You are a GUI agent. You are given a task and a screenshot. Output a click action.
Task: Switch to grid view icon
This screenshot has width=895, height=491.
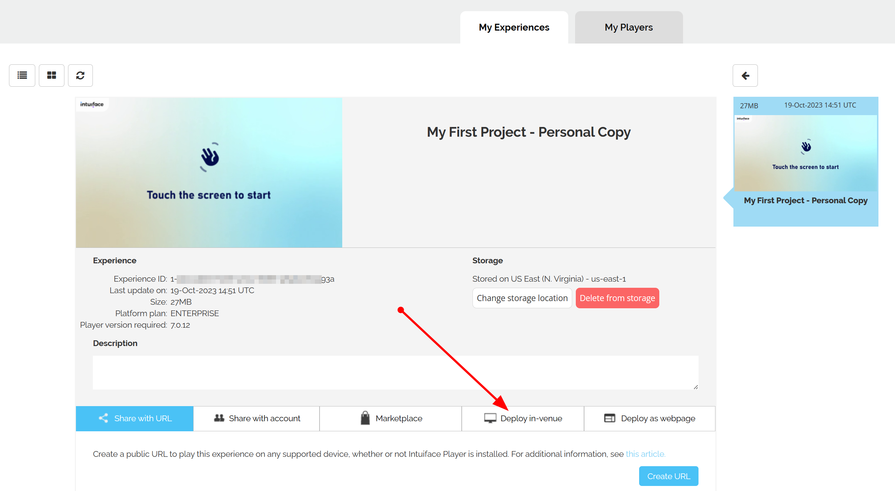(x=51, y=76)
